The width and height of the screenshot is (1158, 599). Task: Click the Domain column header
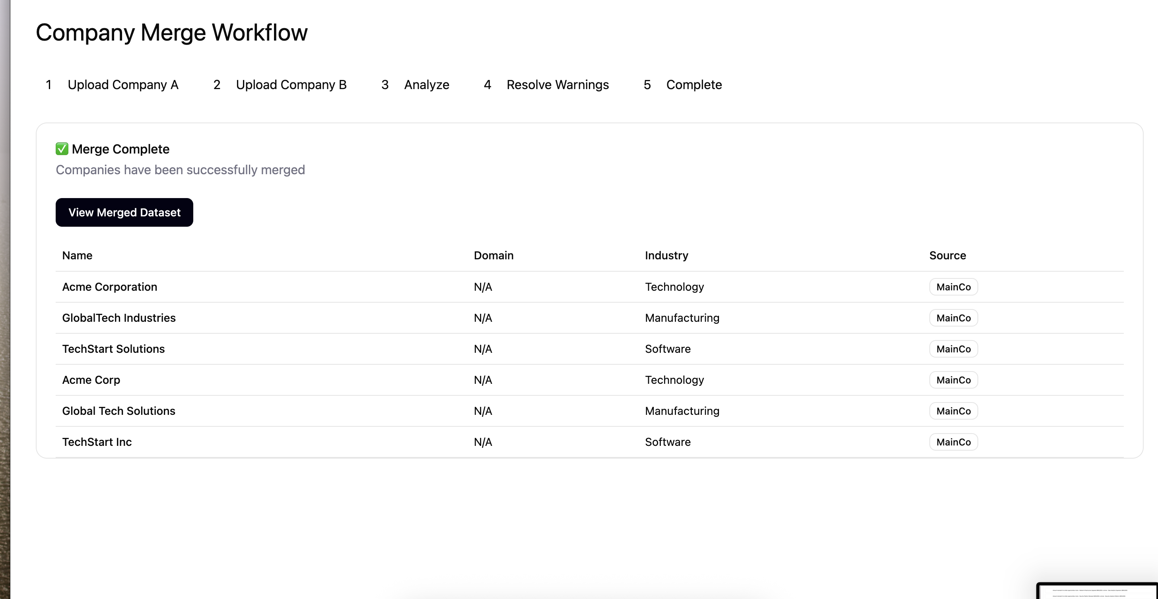click(x=493, y=255)
